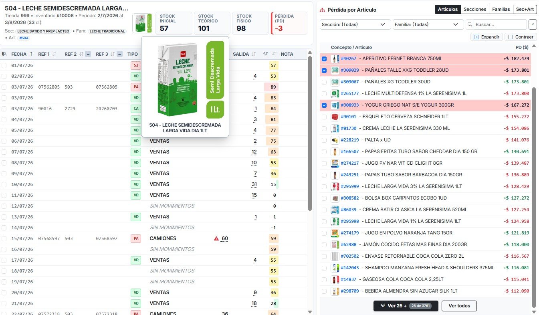Click the milk carton thumbnail in the header

tap(142, 24)
